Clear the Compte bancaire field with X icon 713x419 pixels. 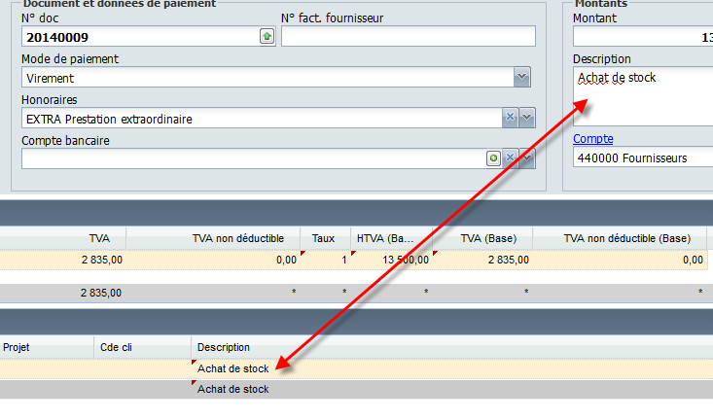point(511,158)
